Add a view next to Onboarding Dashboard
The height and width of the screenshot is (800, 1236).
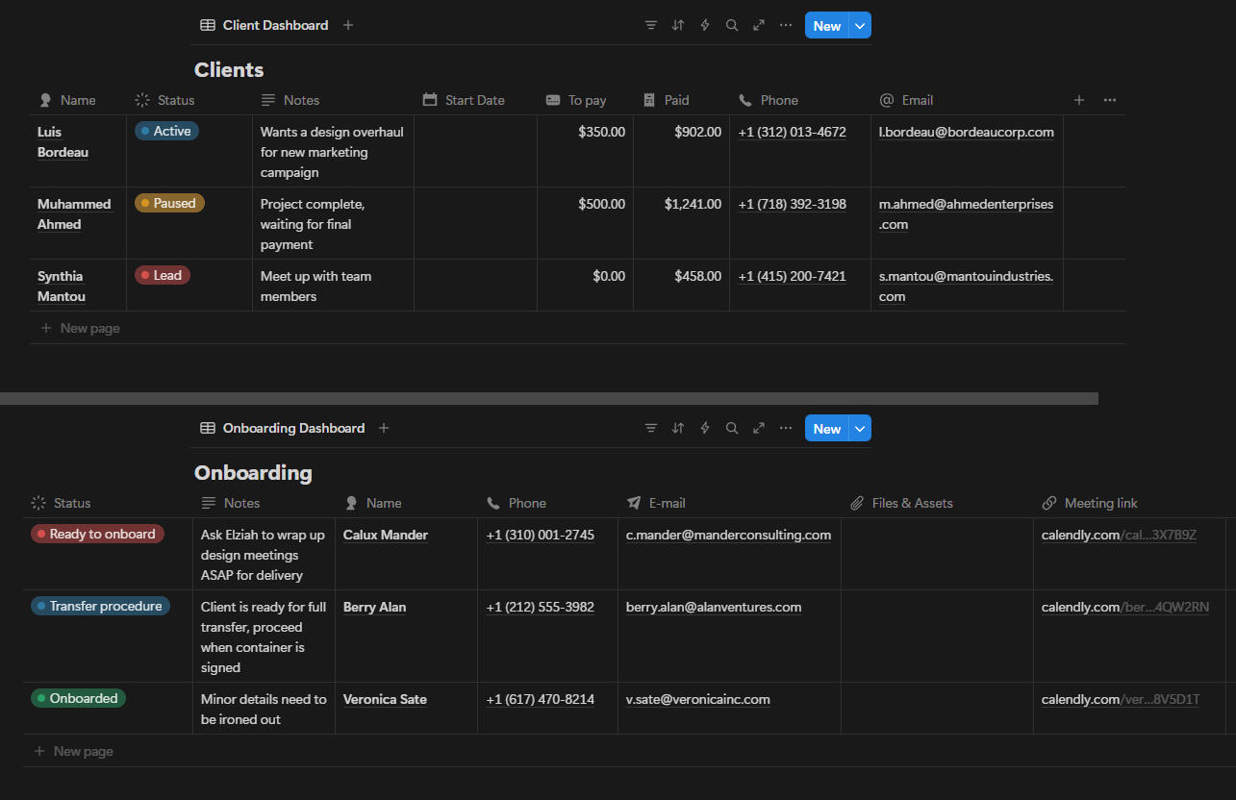(x=384, y=429)
